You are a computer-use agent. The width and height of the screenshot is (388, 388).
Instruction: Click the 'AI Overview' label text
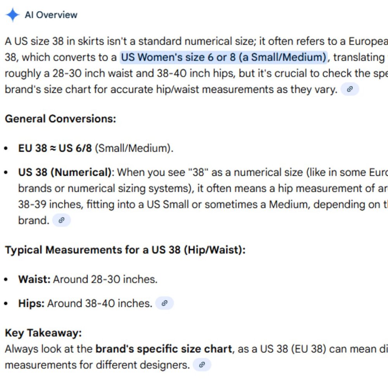tap(51, 15)
